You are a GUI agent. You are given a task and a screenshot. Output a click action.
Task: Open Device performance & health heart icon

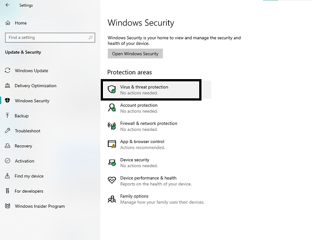pyautogui.click(x=112, y=180)
